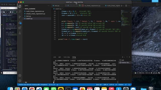Click the debug launch icon in status bar
161x90 pixels.
[x=58, y=85]
